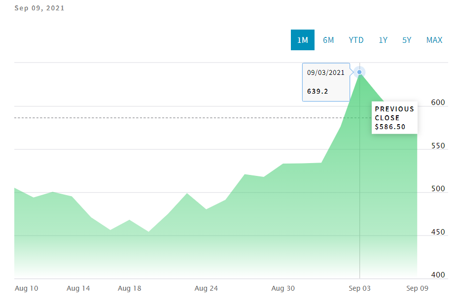Image resolution: width=458 pixels, height=305 pixels.
Task: Select Sep 09 on the date axis
Action: 417,288
